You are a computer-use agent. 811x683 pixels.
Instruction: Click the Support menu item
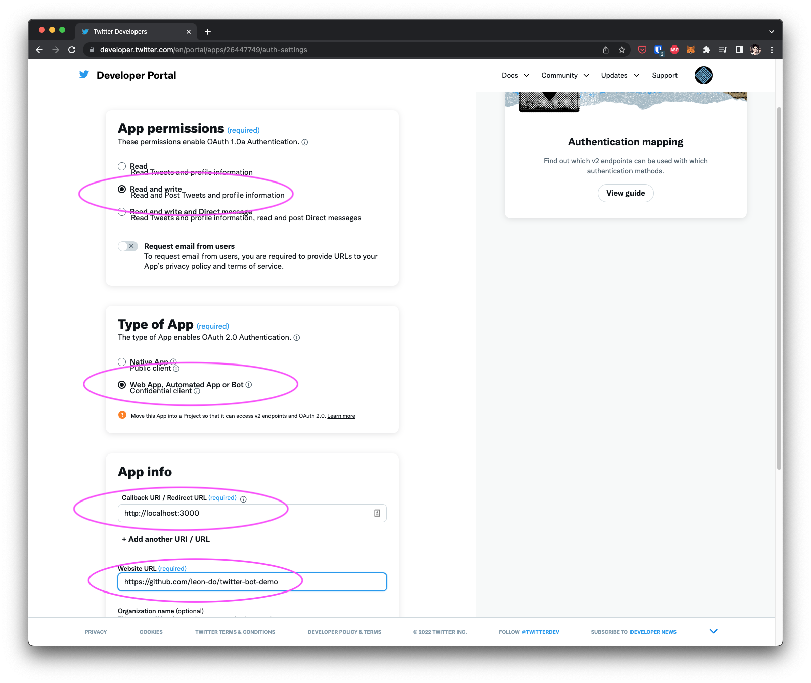(x=664, y=75)
